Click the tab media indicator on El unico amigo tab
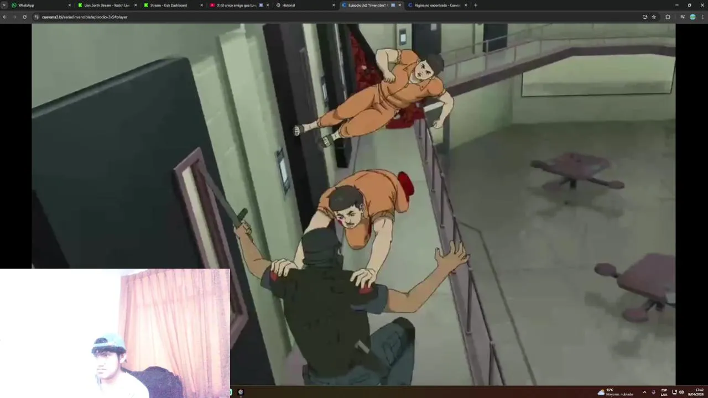This screenshot has width=708, height=398. click(x=261, y=5)
